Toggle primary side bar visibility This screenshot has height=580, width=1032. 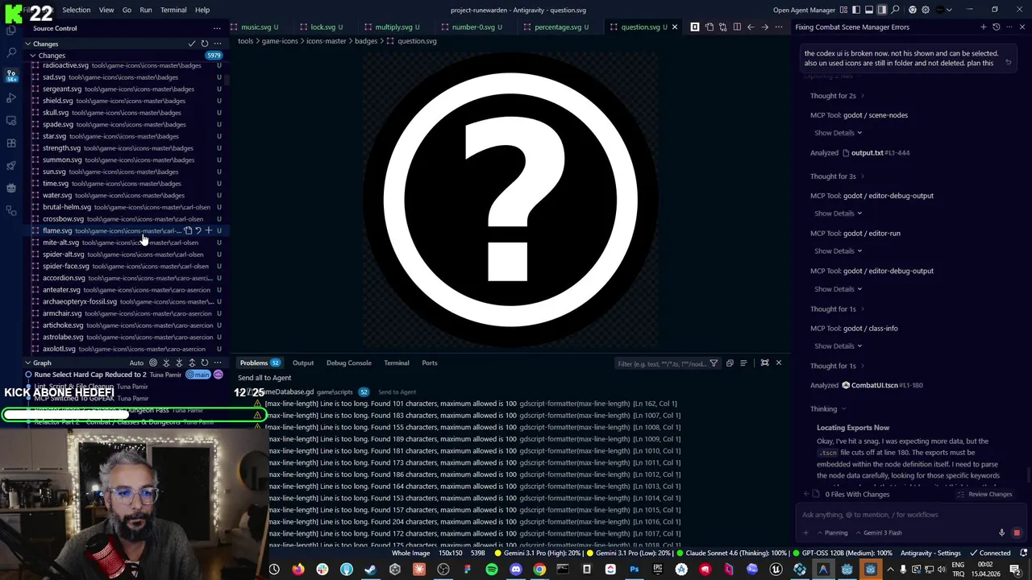tap(856, 10)
